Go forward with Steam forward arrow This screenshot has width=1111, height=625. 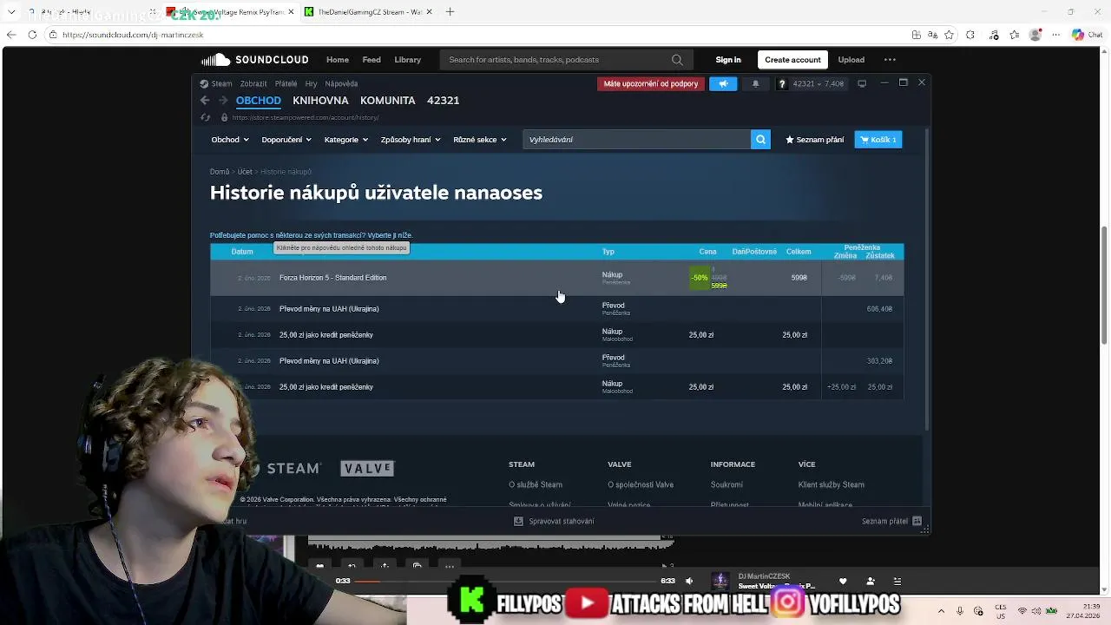click(223, 101)
